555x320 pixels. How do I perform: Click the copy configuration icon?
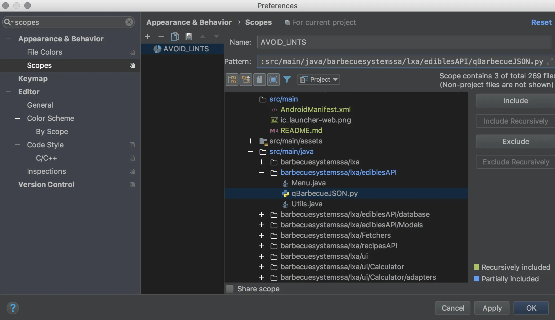pyautogui.click(x=175, y=36)
